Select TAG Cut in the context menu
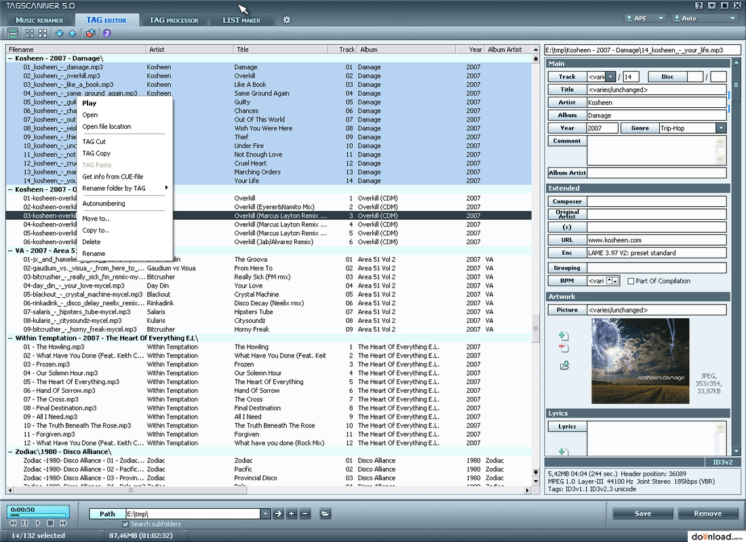 point(94,142)
